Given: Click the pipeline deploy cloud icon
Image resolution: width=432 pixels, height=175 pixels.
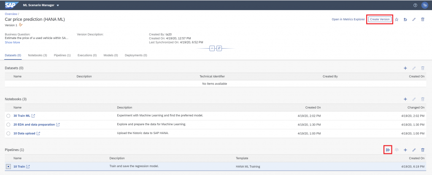Looking at the screenshot, I should (397, 150).
